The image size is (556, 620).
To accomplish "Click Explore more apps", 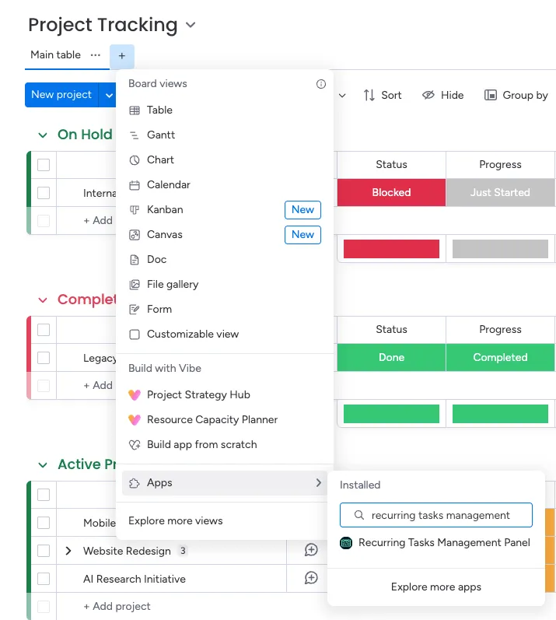I will (436, 587).
